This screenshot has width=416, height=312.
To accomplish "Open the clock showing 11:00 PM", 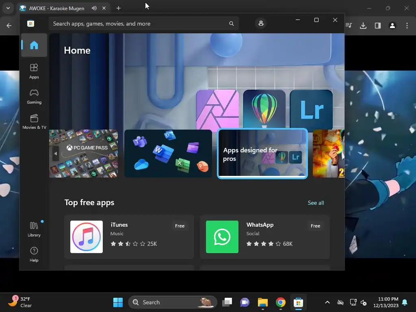I will coord(386,302).
